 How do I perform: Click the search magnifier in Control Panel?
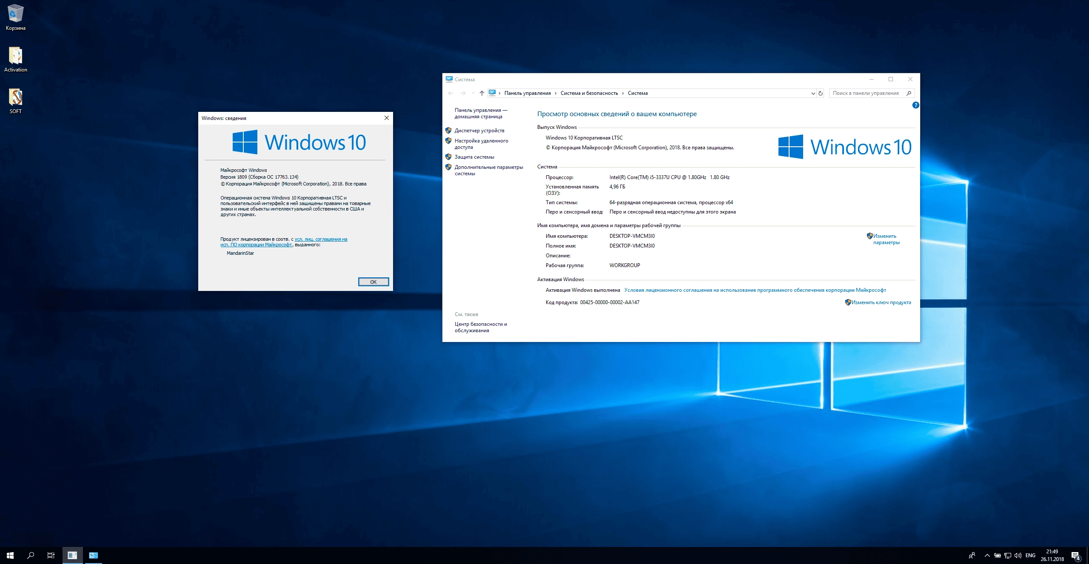tap(909, 93)
